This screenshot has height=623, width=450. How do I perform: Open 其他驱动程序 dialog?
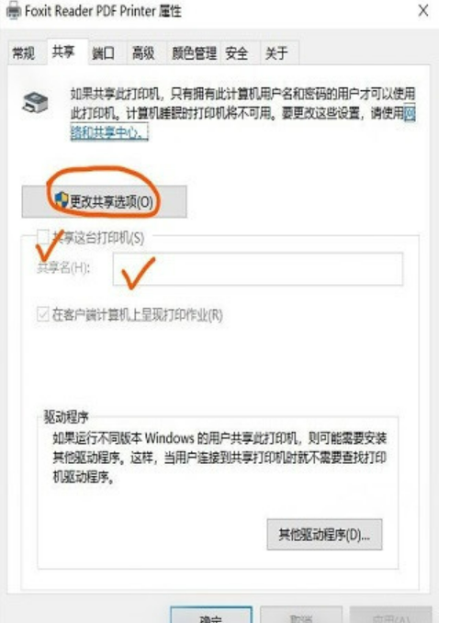pyautogui.click(x=324, y=535)
